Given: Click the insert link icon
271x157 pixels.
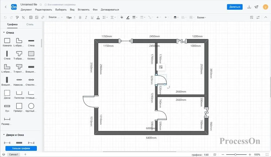Looking at the screenshot, I should [43, 17].
